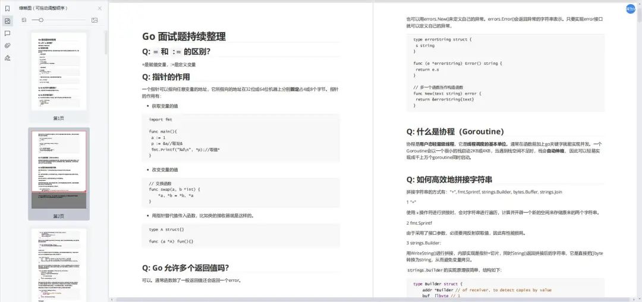
Task: Click the '获取变量的值' bullet text
Action: [165, 106]
